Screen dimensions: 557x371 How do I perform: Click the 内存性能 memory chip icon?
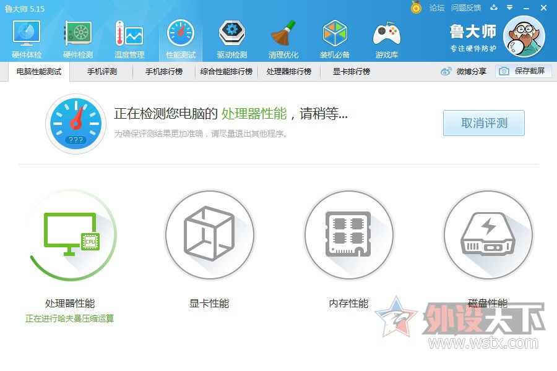348,235
